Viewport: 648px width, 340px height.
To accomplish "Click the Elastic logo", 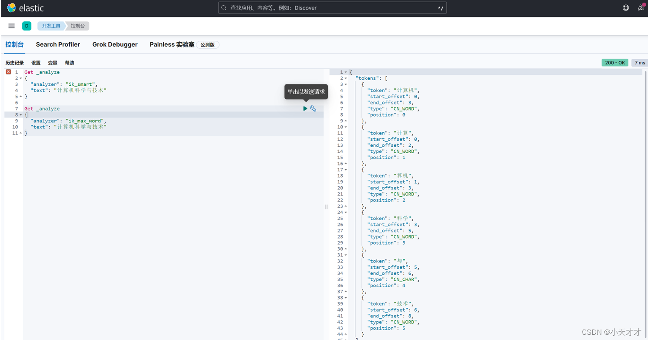I will tap(25, 8).
